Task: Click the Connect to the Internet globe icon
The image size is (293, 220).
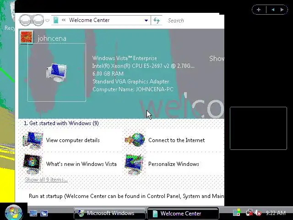Action: pyautogui.click(x=135, y=140)
